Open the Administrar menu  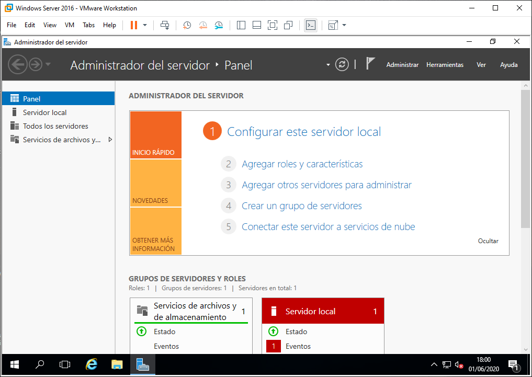(402, 65)
